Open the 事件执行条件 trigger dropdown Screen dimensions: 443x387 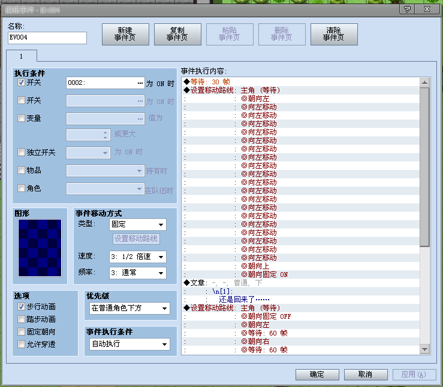(129, 344)
